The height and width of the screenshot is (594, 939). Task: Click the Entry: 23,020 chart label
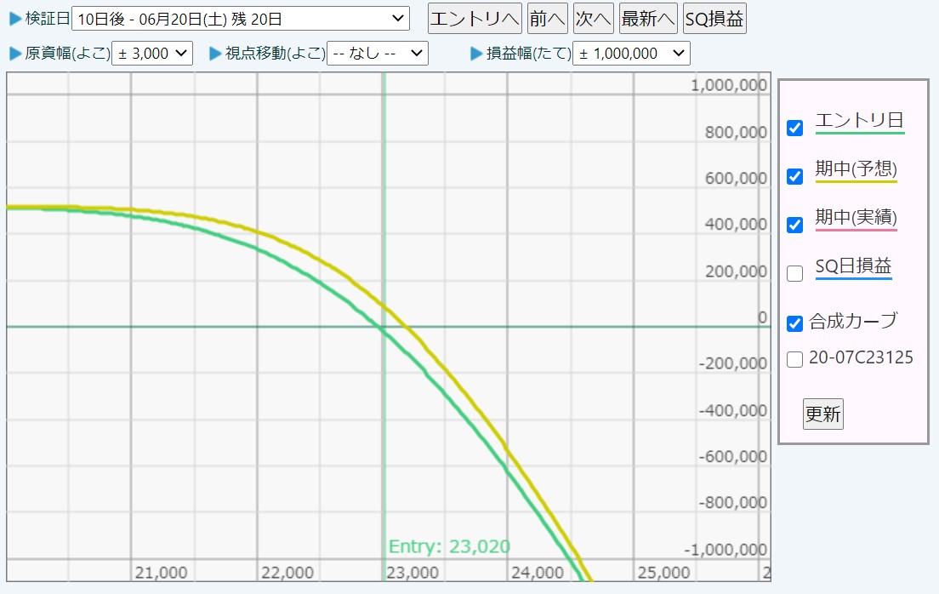449,546
